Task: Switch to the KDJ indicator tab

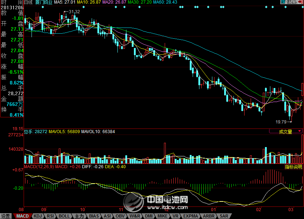Action: pyautogui.click(x=37, y=216)
